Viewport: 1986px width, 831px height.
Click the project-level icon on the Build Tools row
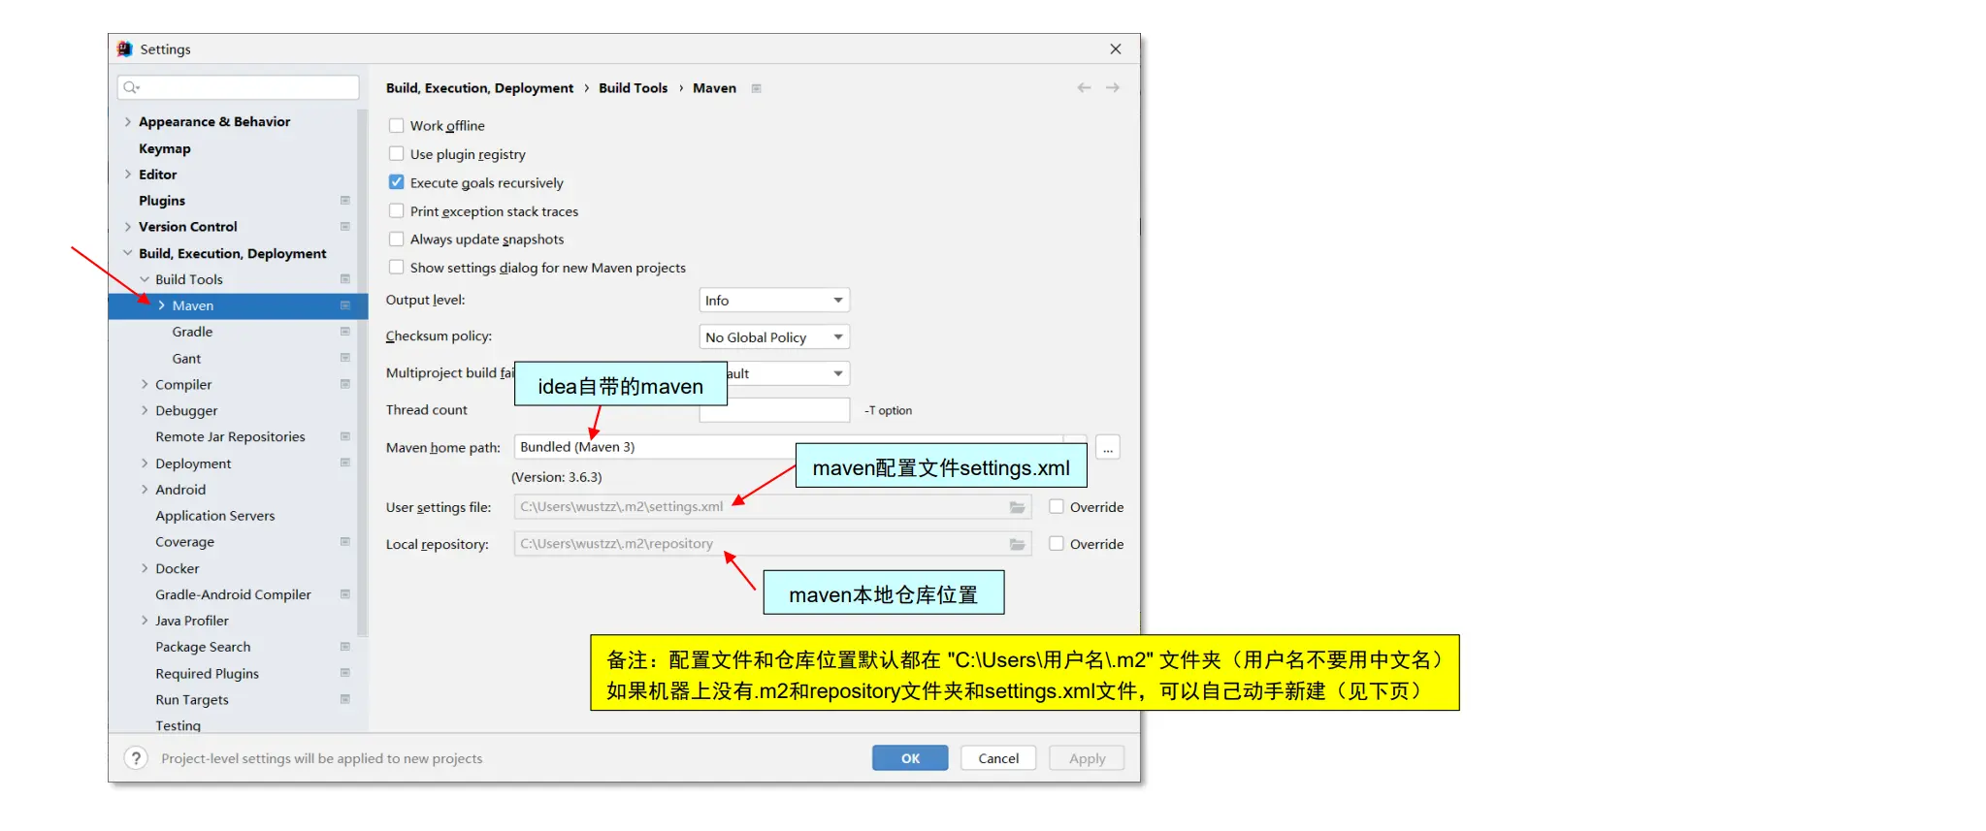point(344,278)
